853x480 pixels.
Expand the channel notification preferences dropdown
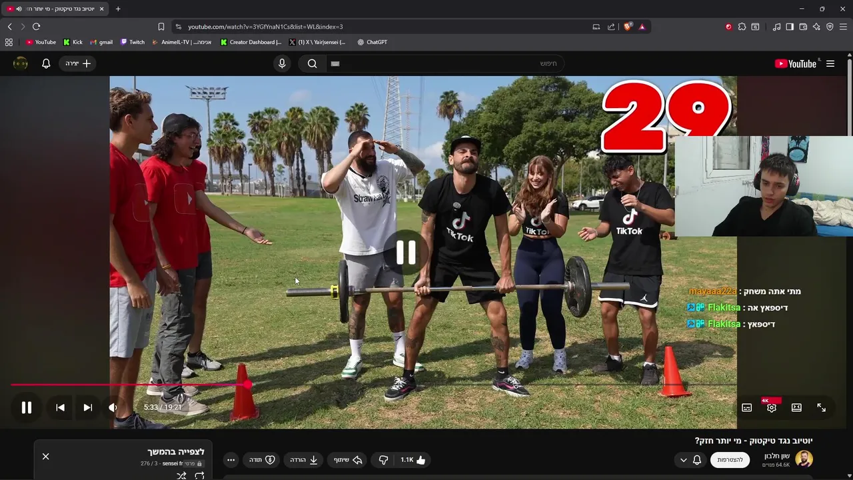pos(690,460)
